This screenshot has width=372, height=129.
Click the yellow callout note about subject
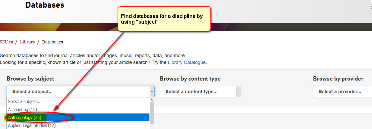(164, 19)
